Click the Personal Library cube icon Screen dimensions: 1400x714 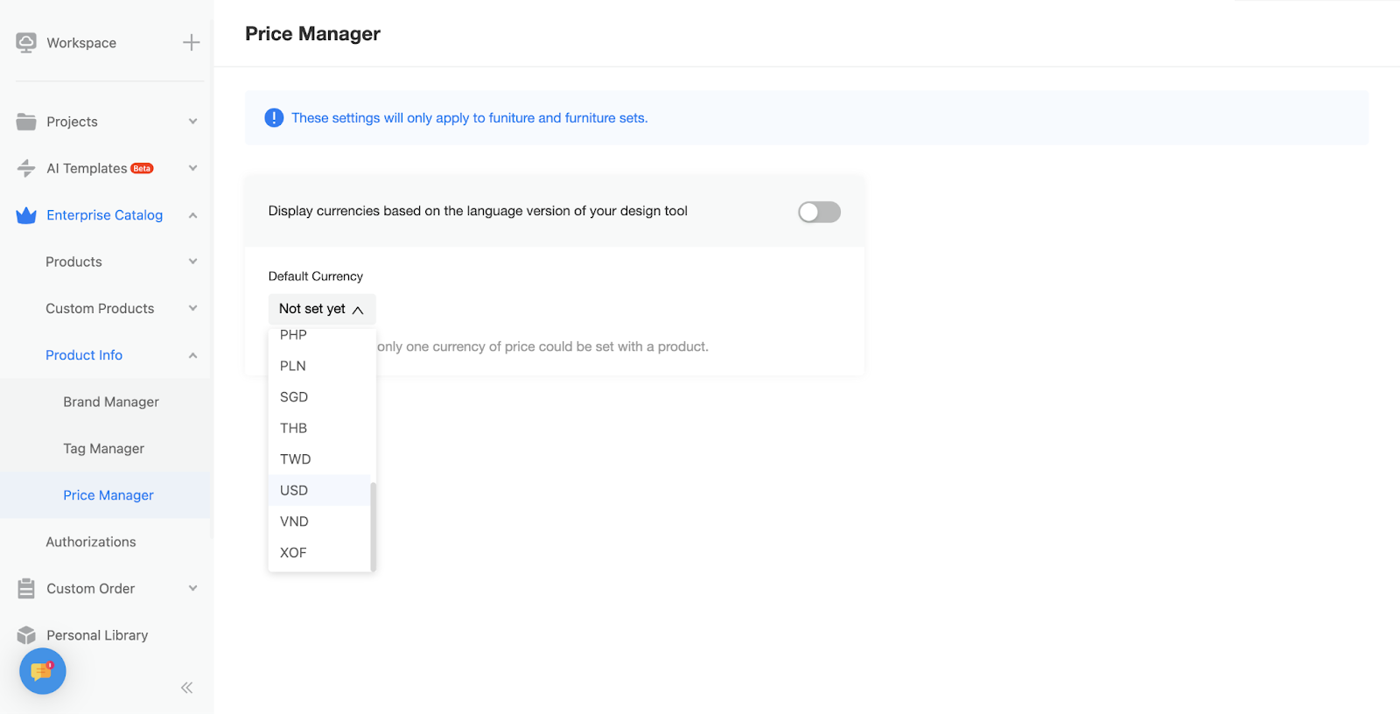tap(26, 635)
